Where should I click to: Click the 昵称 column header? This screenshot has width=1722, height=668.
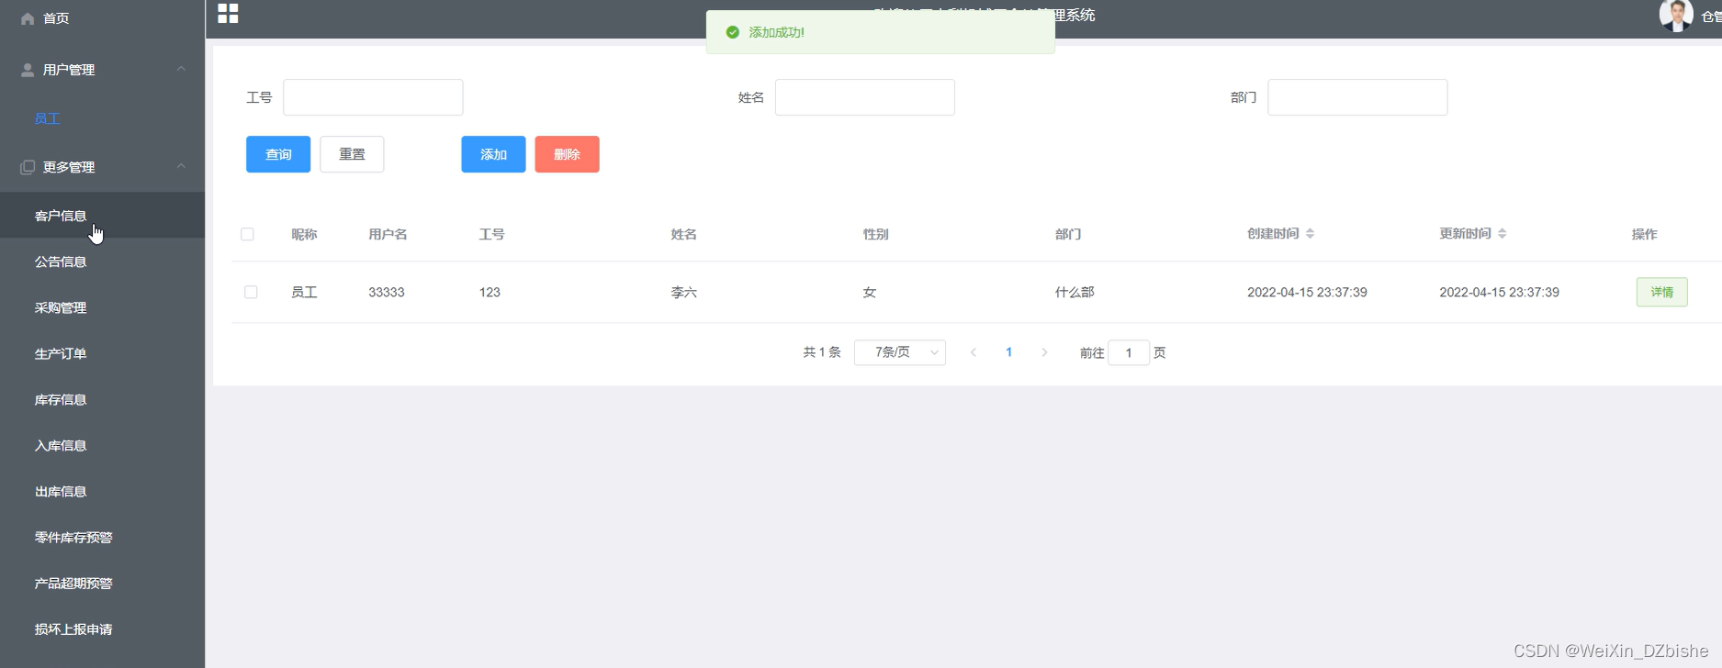click(304, 234)
